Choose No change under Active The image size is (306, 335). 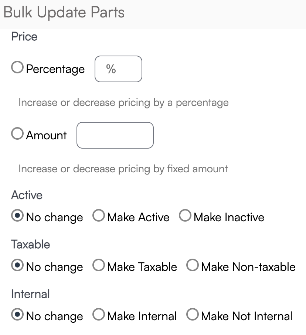click(17, 216)
